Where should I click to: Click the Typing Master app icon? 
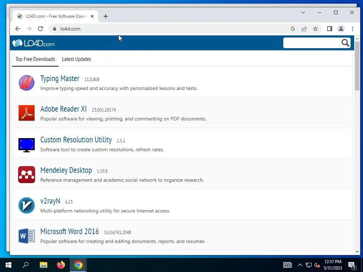[x=27, y=83]
